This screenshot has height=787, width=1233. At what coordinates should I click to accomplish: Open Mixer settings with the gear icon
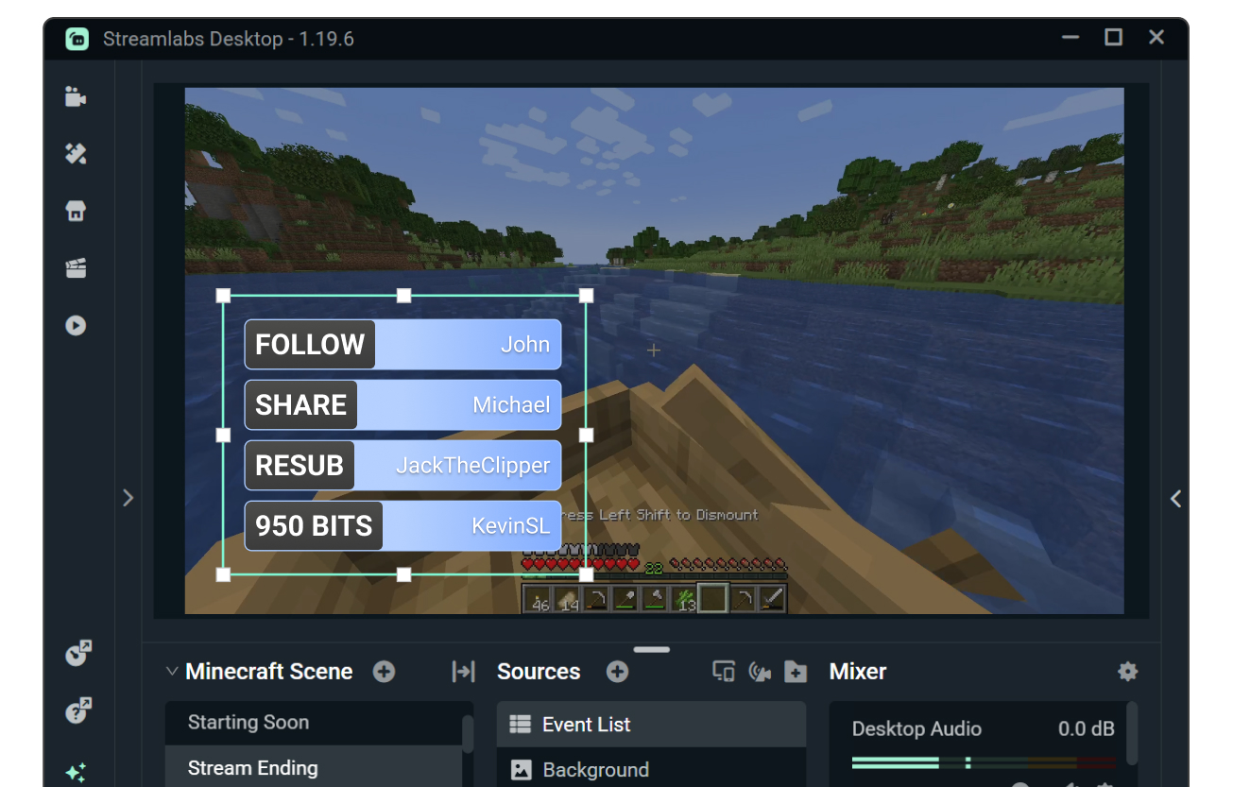(x=1128, y=671)
